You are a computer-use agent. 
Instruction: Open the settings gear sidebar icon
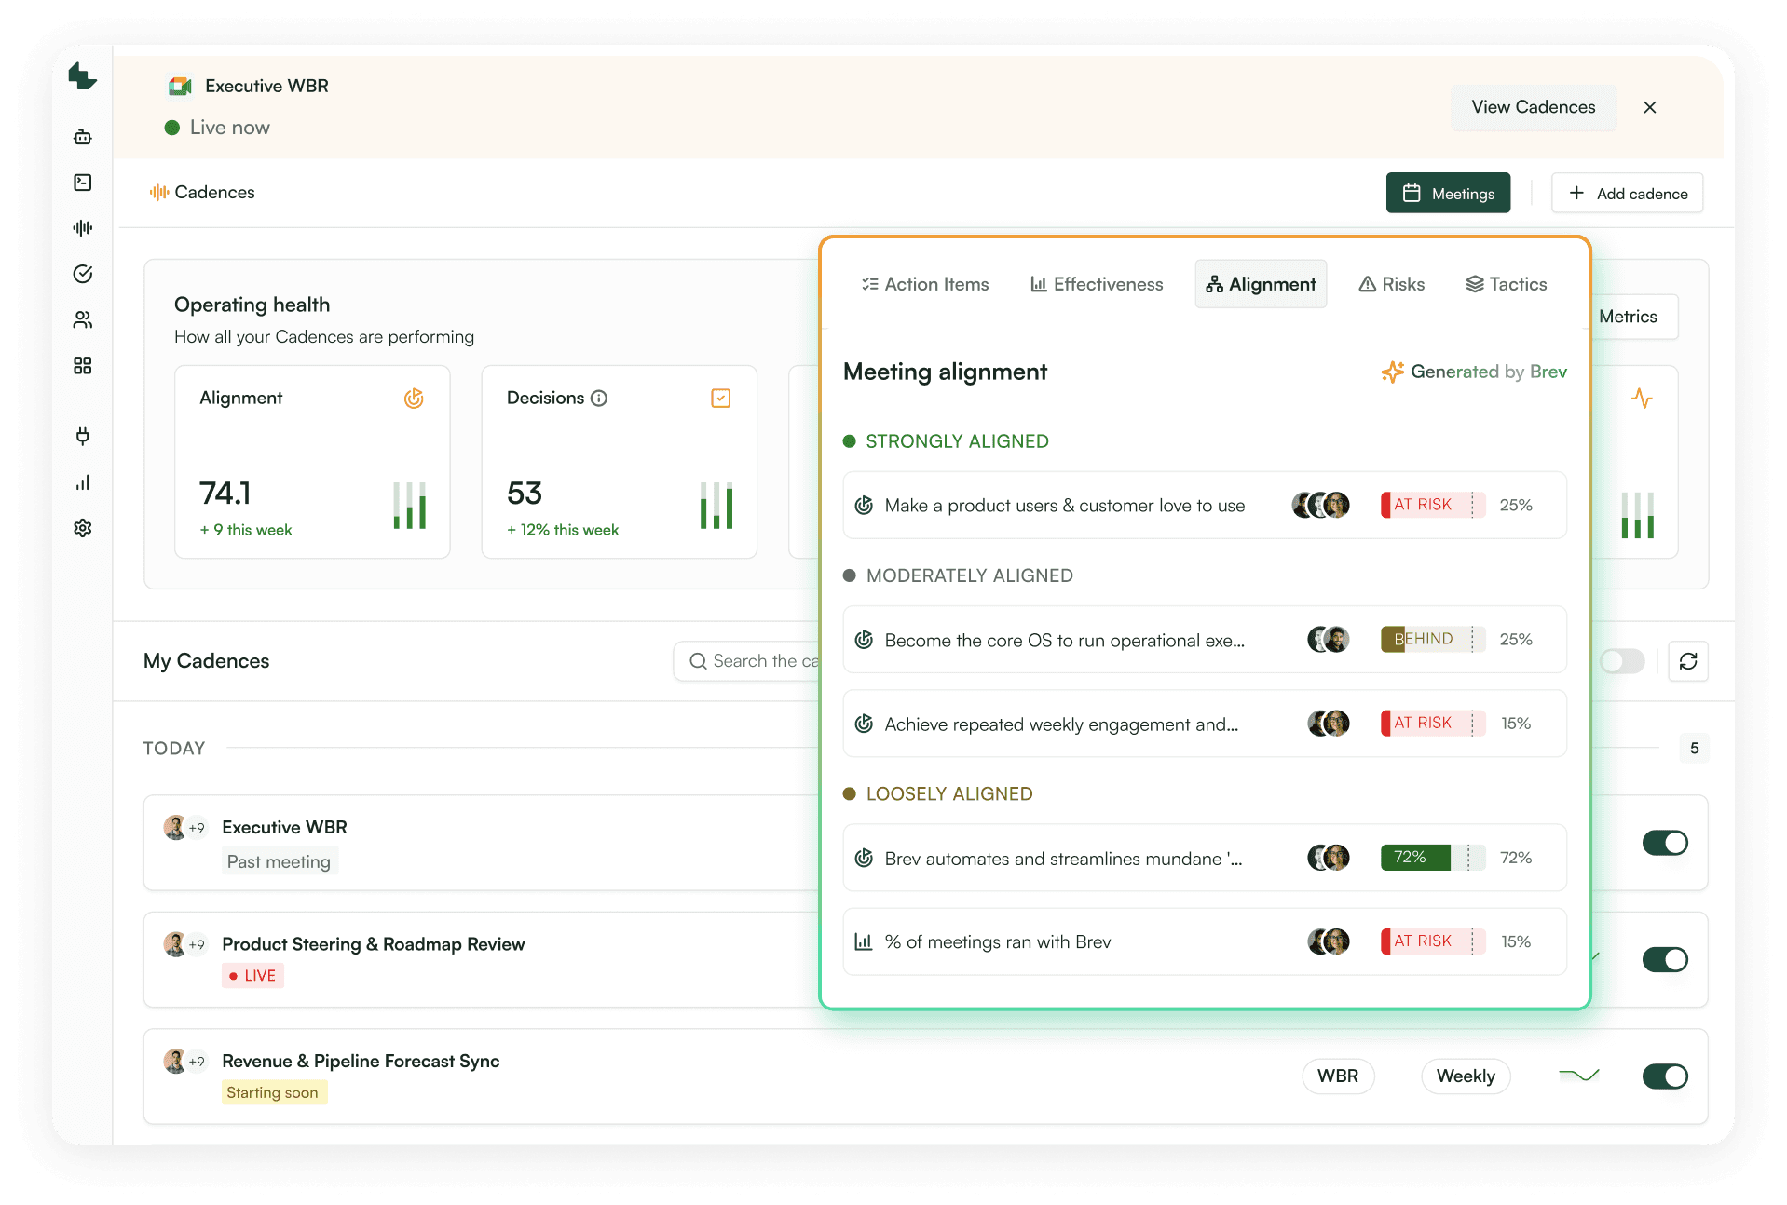coord(83,528)
